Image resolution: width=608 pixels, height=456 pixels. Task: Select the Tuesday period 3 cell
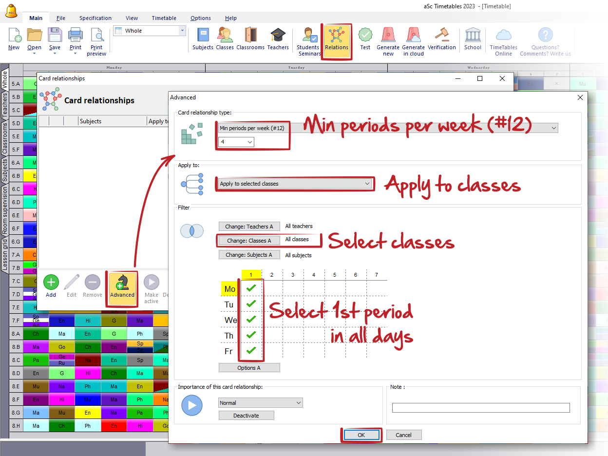click(293, 304)
